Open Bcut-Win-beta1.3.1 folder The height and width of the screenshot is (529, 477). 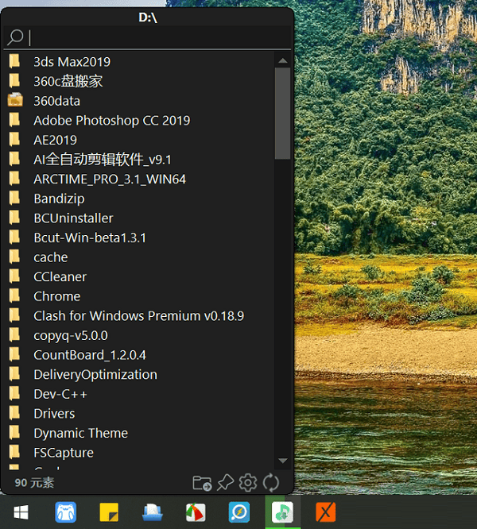pos(140,237)
